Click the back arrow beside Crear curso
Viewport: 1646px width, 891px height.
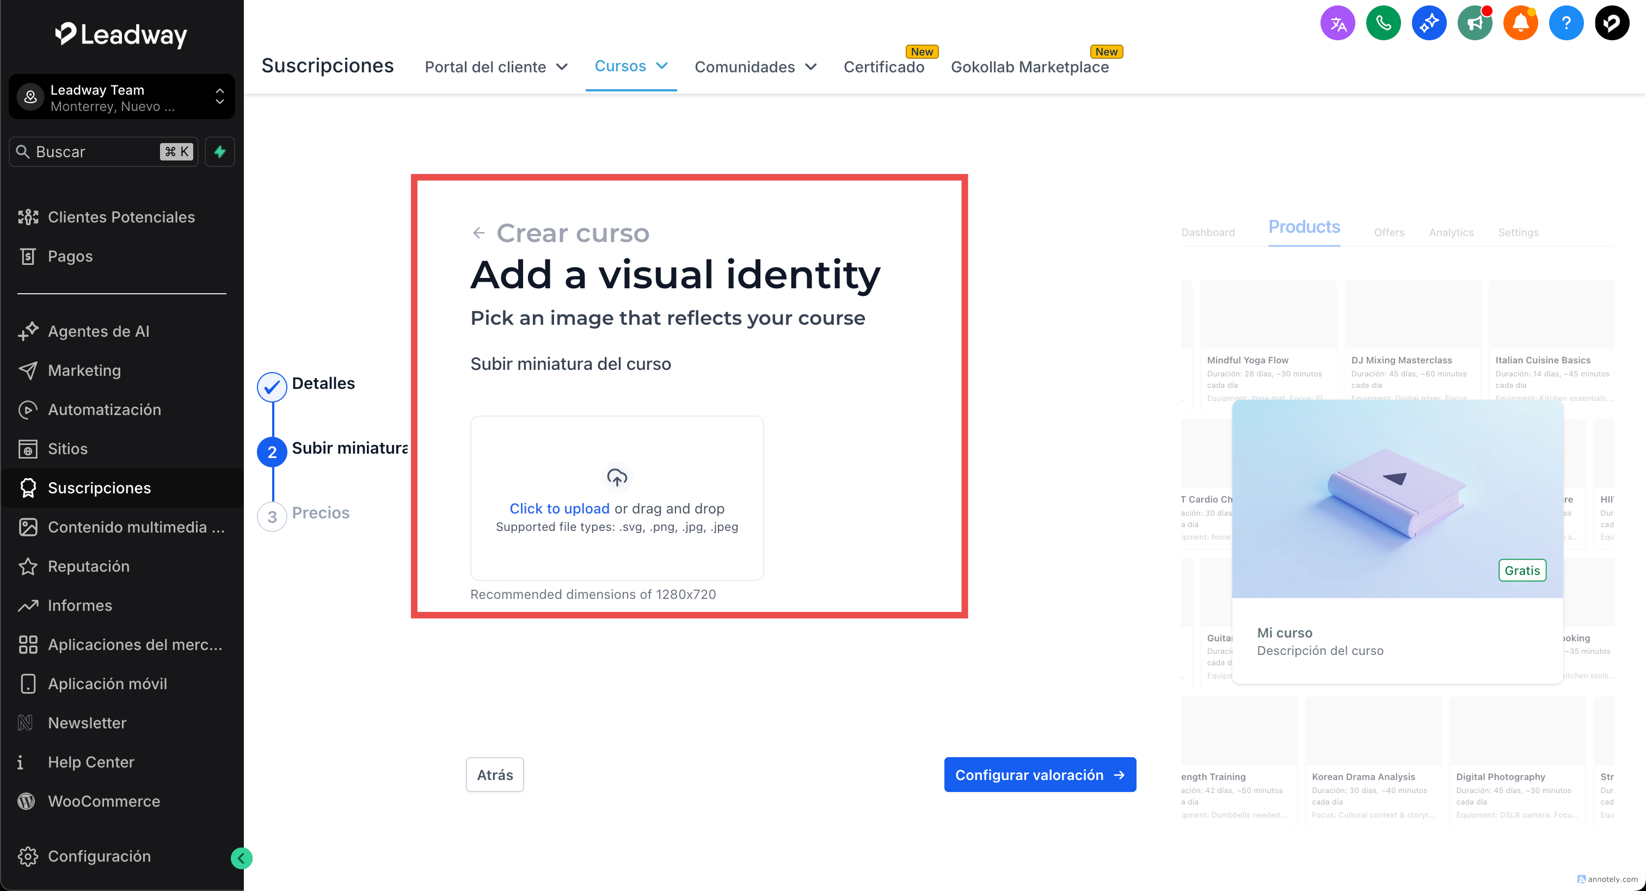coord(478,233)
